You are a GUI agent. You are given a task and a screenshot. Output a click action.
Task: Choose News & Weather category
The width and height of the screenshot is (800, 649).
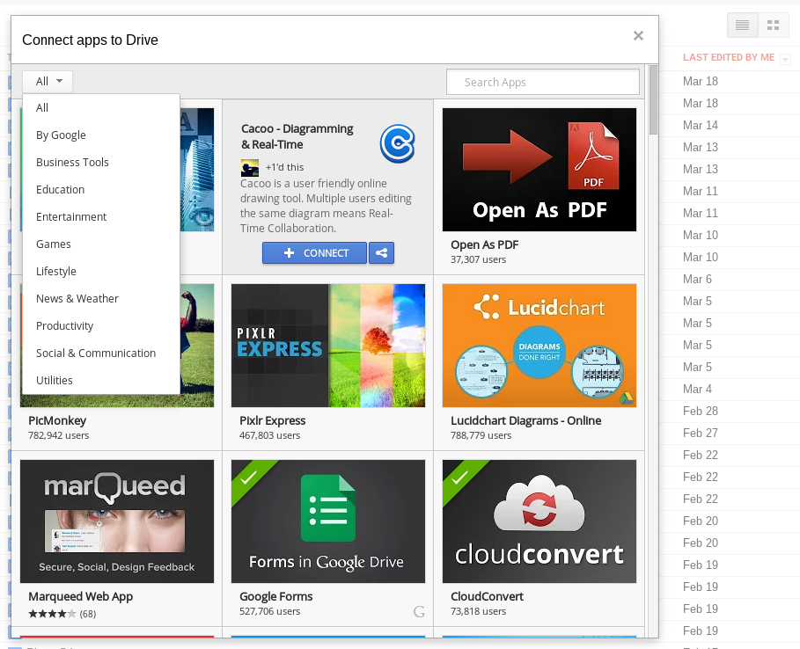click(101, 299)
